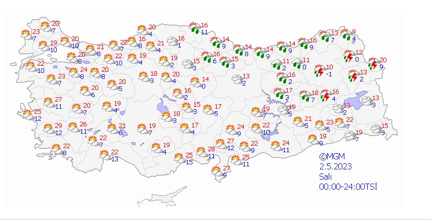Click the thunderstorm icon beside 16 / 4
The image size is (431, 220).
pos(326,95)
